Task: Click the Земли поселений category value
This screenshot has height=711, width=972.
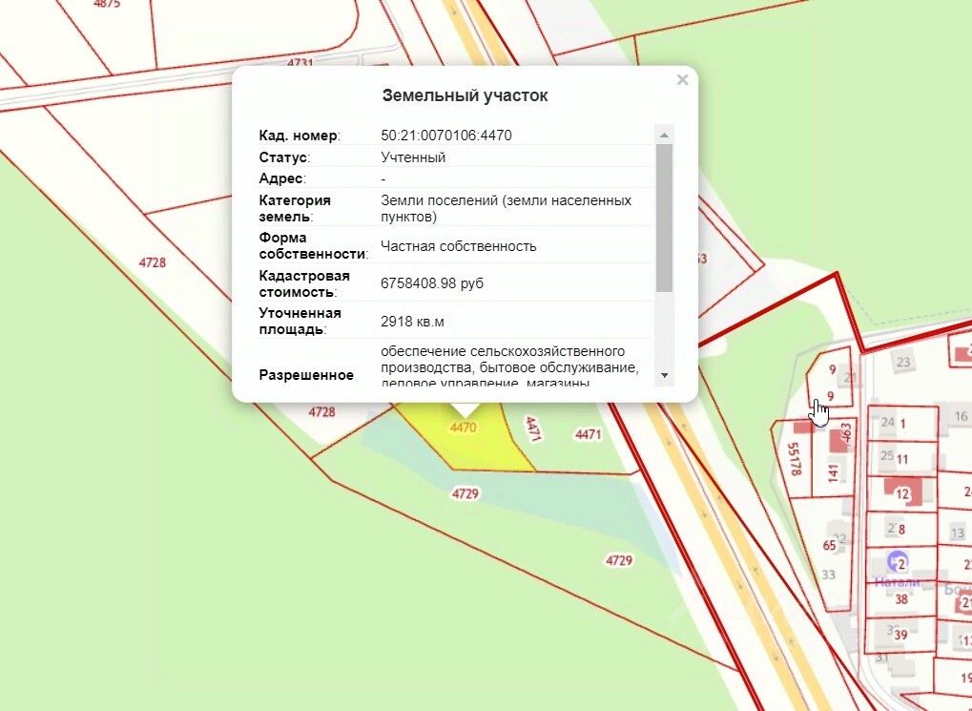Action: [506, 208]
